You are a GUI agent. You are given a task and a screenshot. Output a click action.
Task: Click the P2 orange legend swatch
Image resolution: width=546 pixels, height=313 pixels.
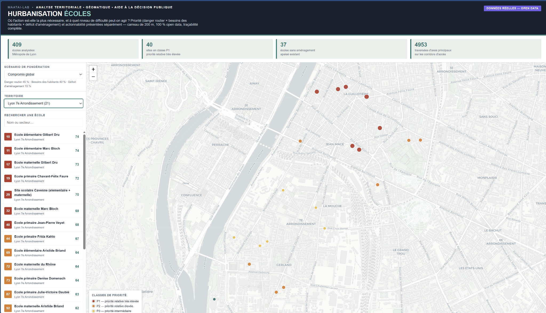pyautogui.click(x=93, y=306)
